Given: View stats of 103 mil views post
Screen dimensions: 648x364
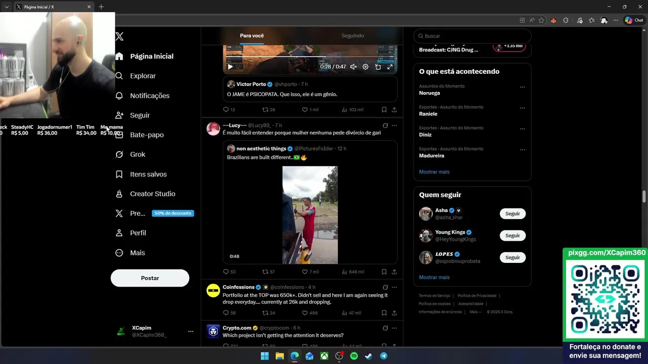Looking at the screenshot, I should (x=352, y=109).
